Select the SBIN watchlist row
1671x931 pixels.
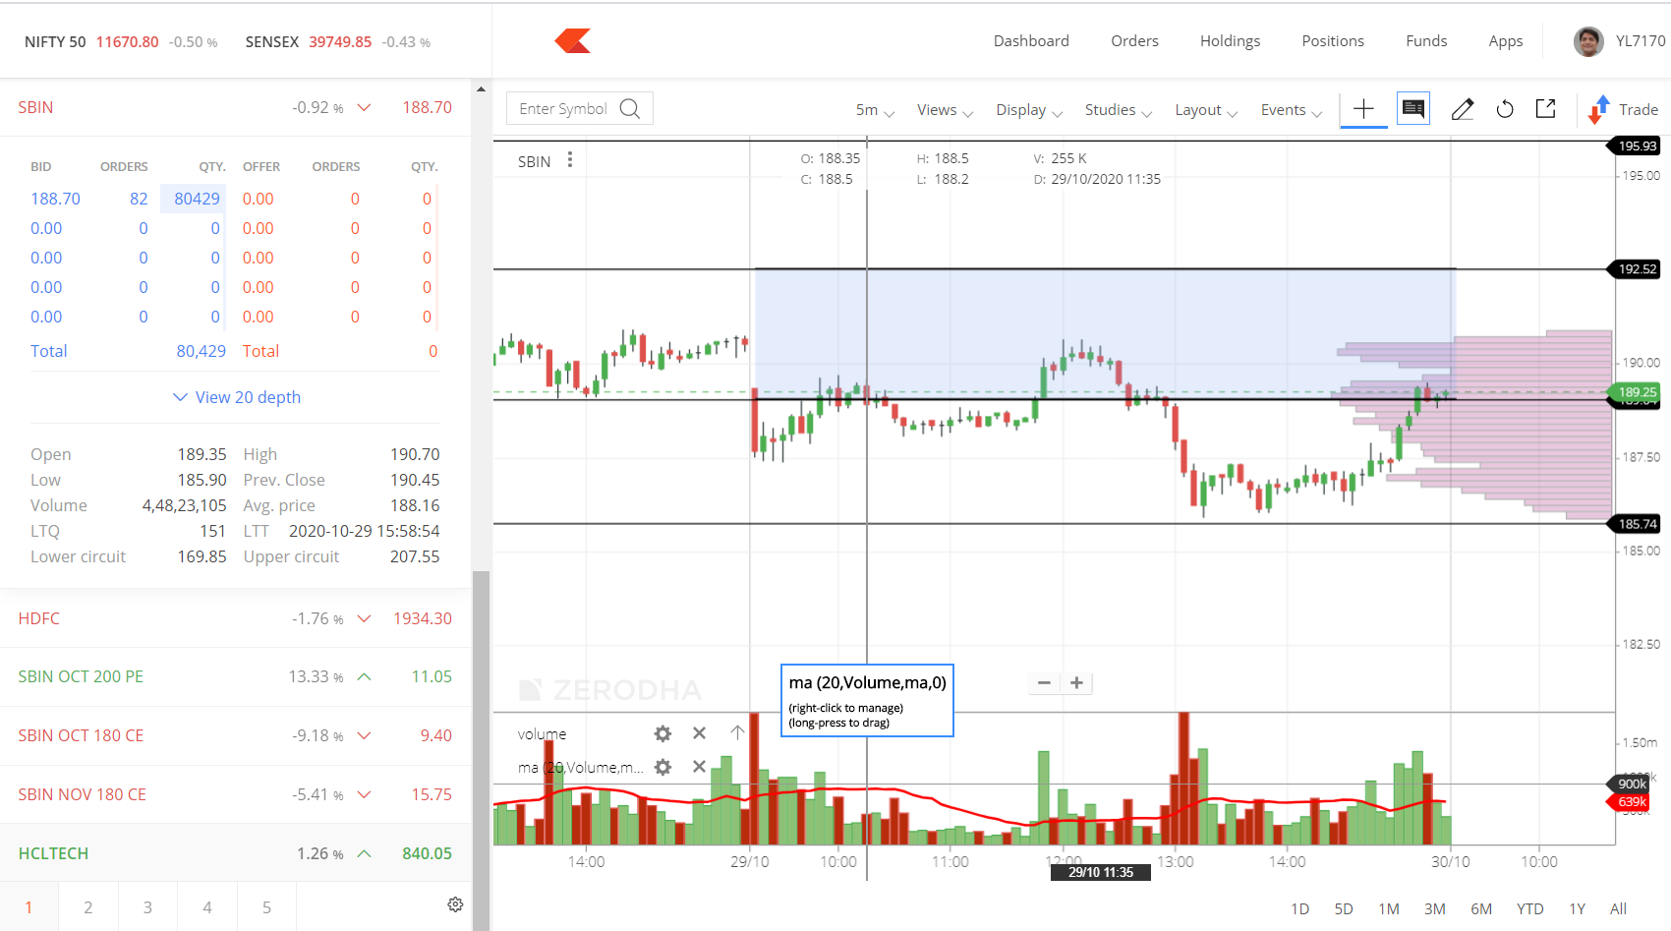(236, 107)
